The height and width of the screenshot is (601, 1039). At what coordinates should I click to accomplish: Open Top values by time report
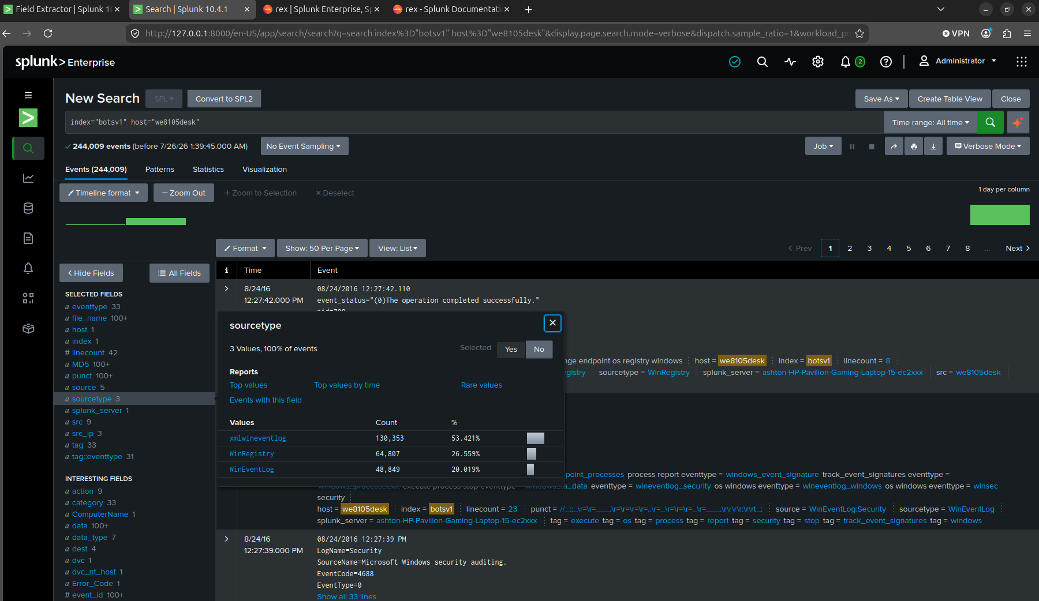[x=347, y=385]
